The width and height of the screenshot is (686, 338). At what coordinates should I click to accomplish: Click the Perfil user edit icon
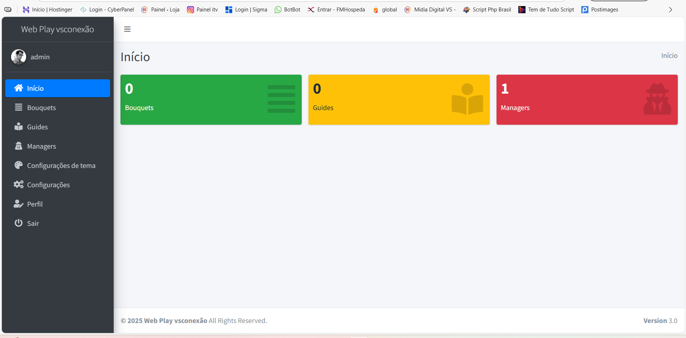point(19,204)
